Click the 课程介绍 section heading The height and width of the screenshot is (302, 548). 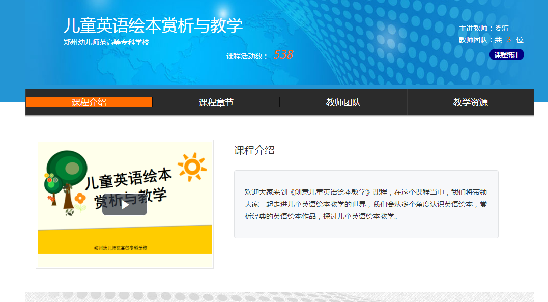(254, 150)
